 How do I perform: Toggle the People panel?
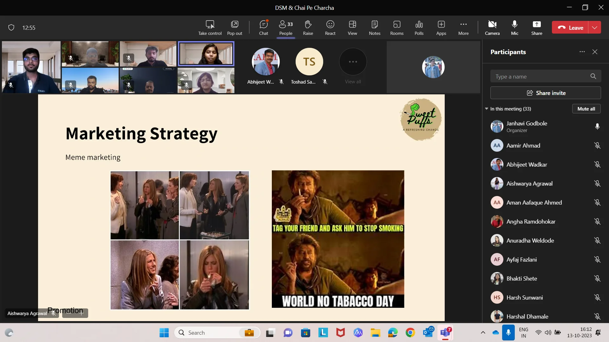pyautogui.click(x=286, y=28)
